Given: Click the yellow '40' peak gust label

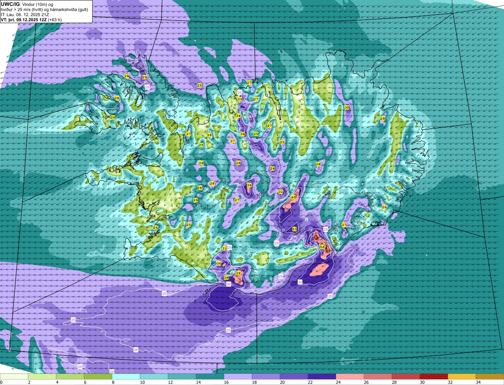Looking at the screenshot, I should 293,197.
